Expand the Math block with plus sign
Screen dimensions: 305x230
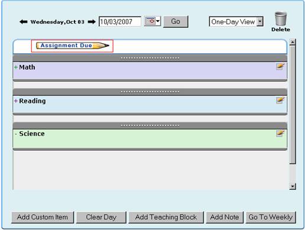16,67
